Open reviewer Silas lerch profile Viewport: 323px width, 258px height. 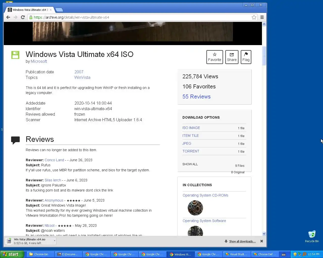click(53, 180)
